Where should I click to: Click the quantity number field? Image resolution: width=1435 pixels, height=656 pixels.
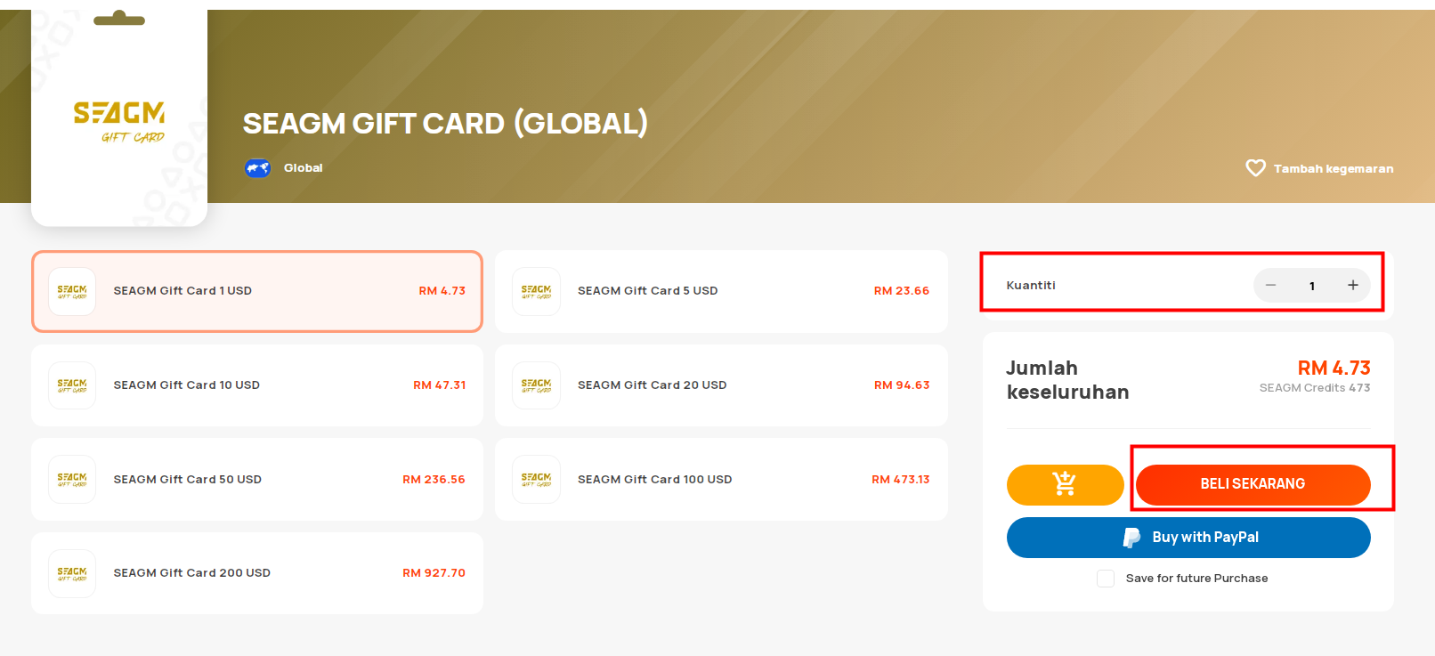coord(1311,286)
